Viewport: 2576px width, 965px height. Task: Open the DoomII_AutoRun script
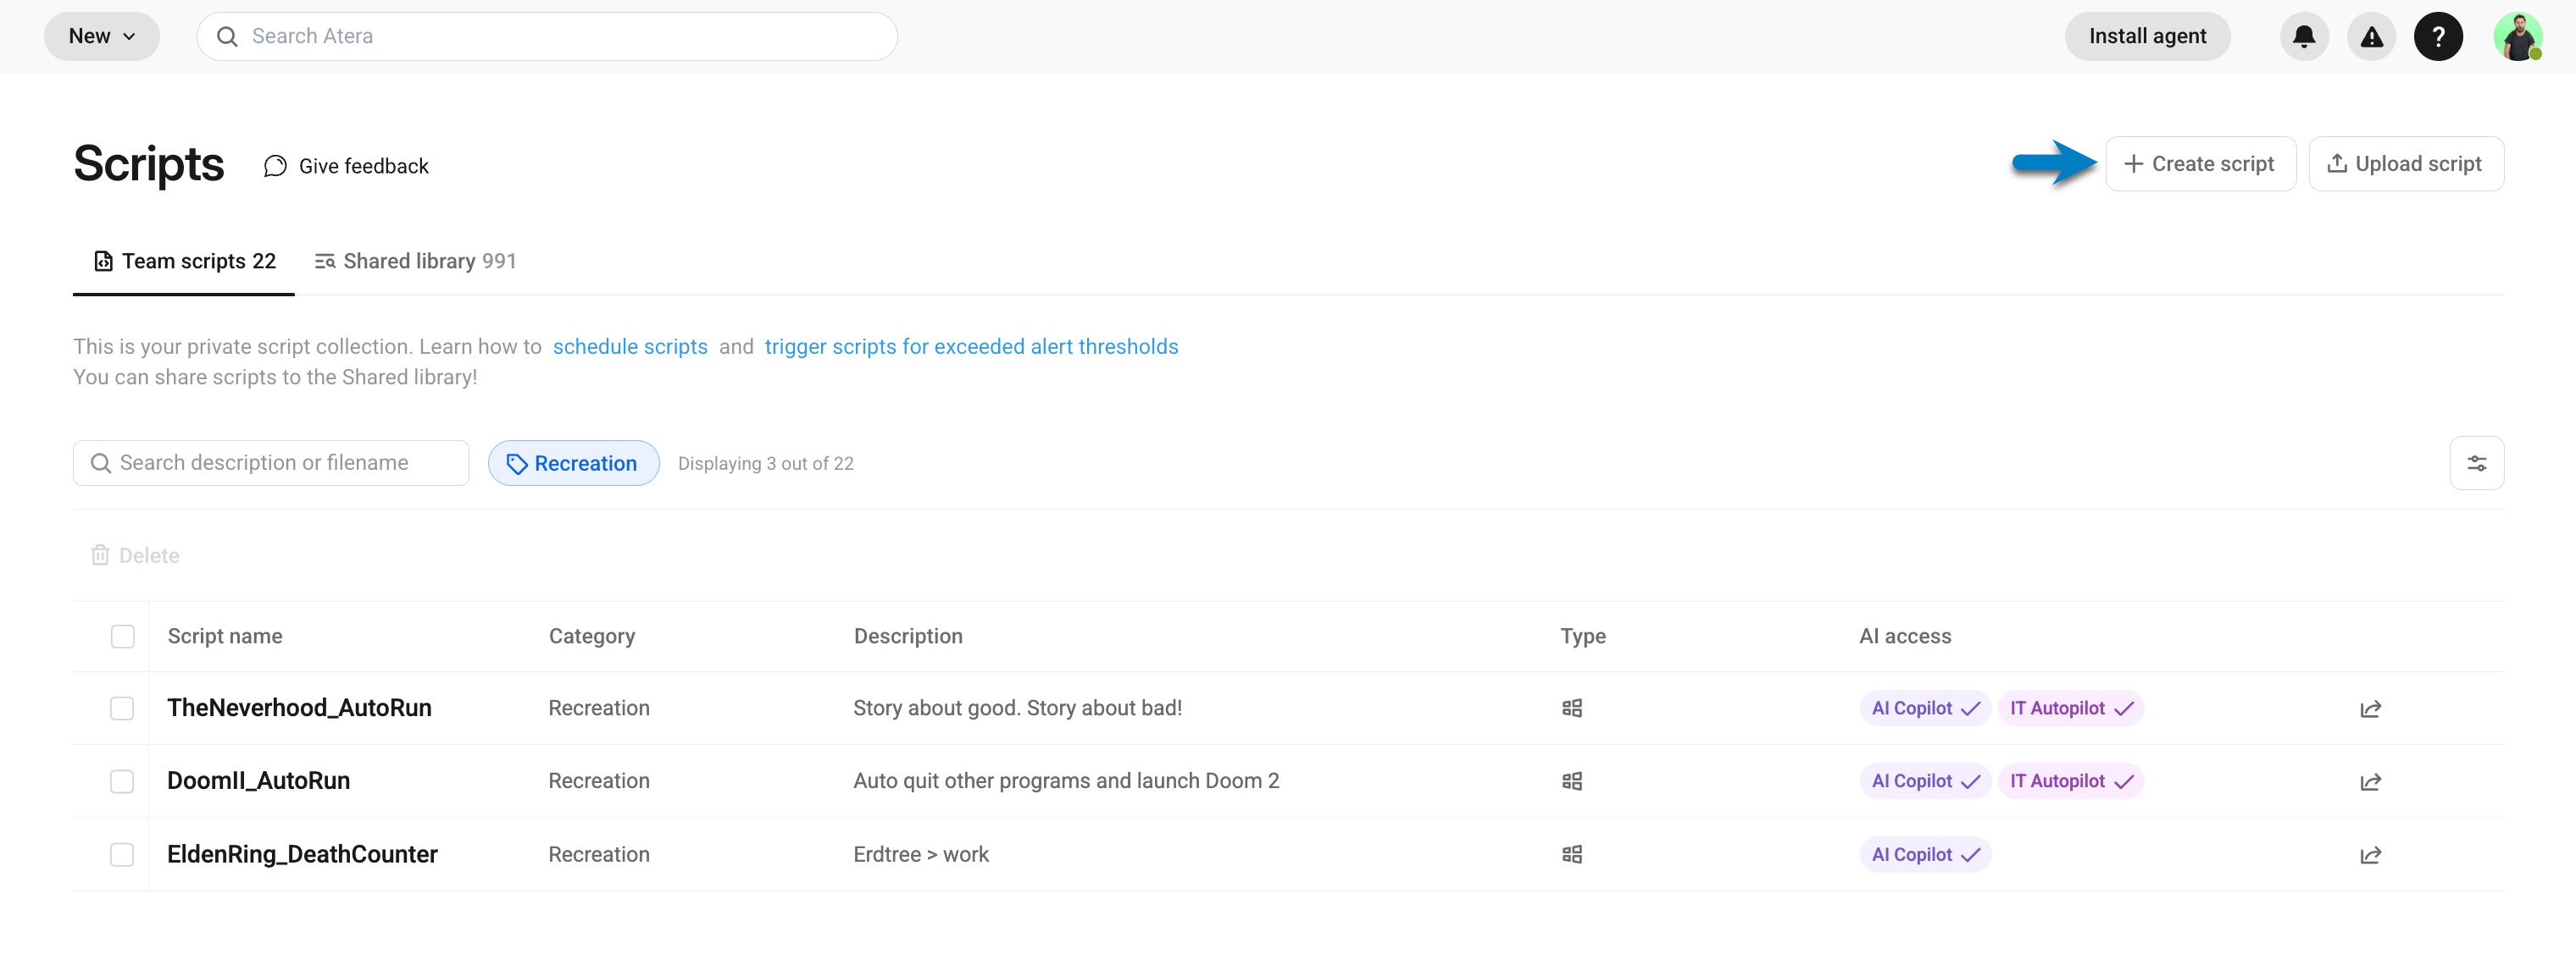coord(258,781)
